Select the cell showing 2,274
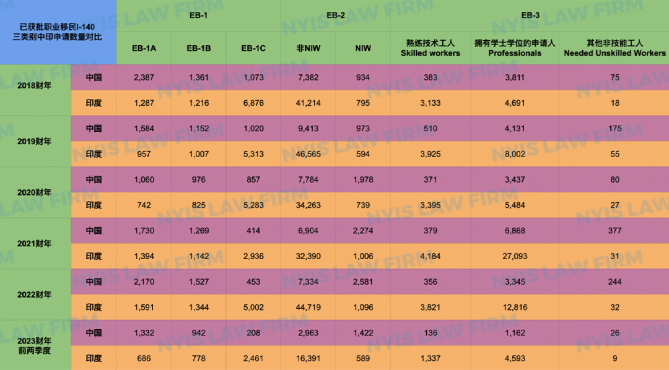The width and height of the screenshot is (669, 370). (362, 231)
